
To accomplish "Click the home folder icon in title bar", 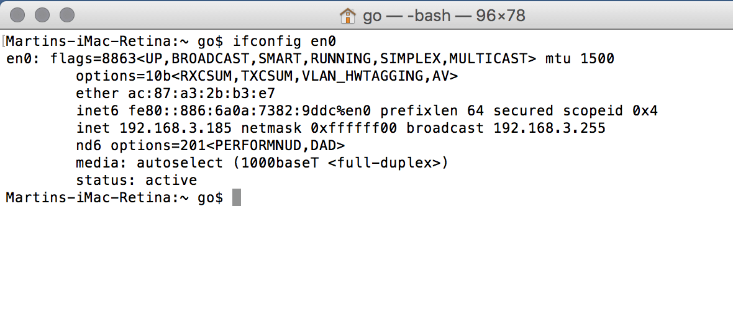I will click(x=347, y=16).
